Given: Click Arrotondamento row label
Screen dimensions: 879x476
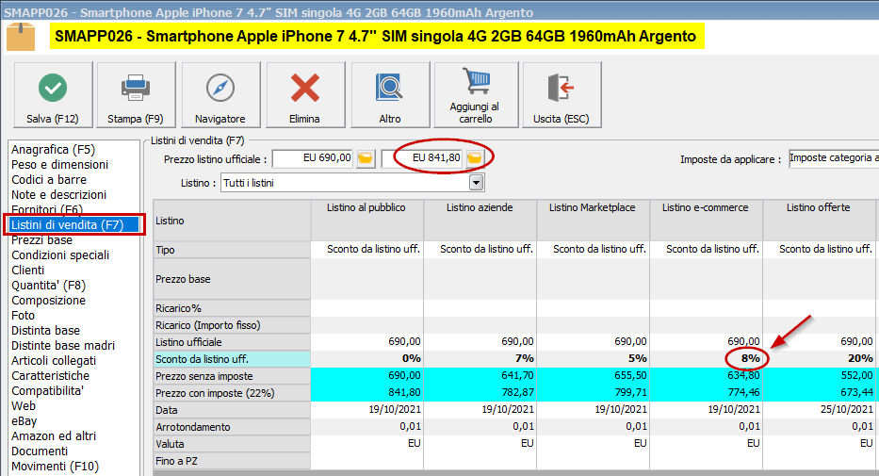Looking at the screenshot, I should (232, 427).
